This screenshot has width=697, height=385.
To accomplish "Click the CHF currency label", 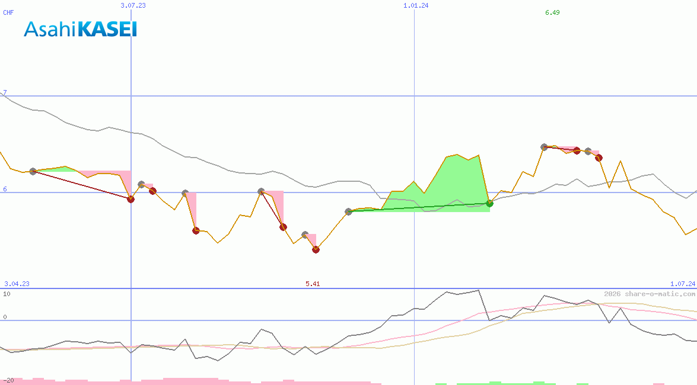I will (8, 12).
